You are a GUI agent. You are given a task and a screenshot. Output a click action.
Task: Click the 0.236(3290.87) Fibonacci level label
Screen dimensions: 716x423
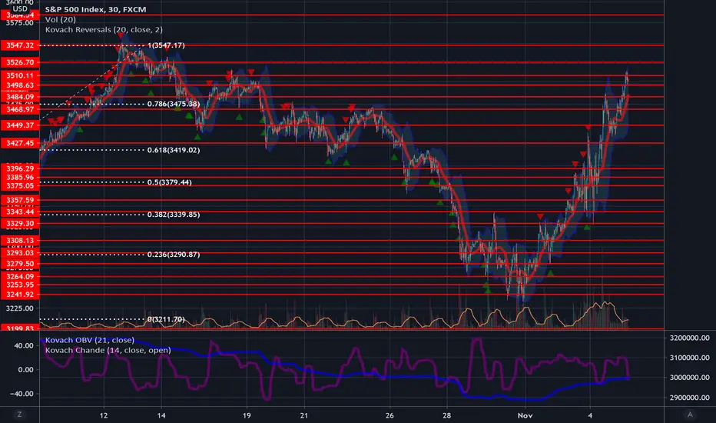pyautogui.click(x=174, y=255)
